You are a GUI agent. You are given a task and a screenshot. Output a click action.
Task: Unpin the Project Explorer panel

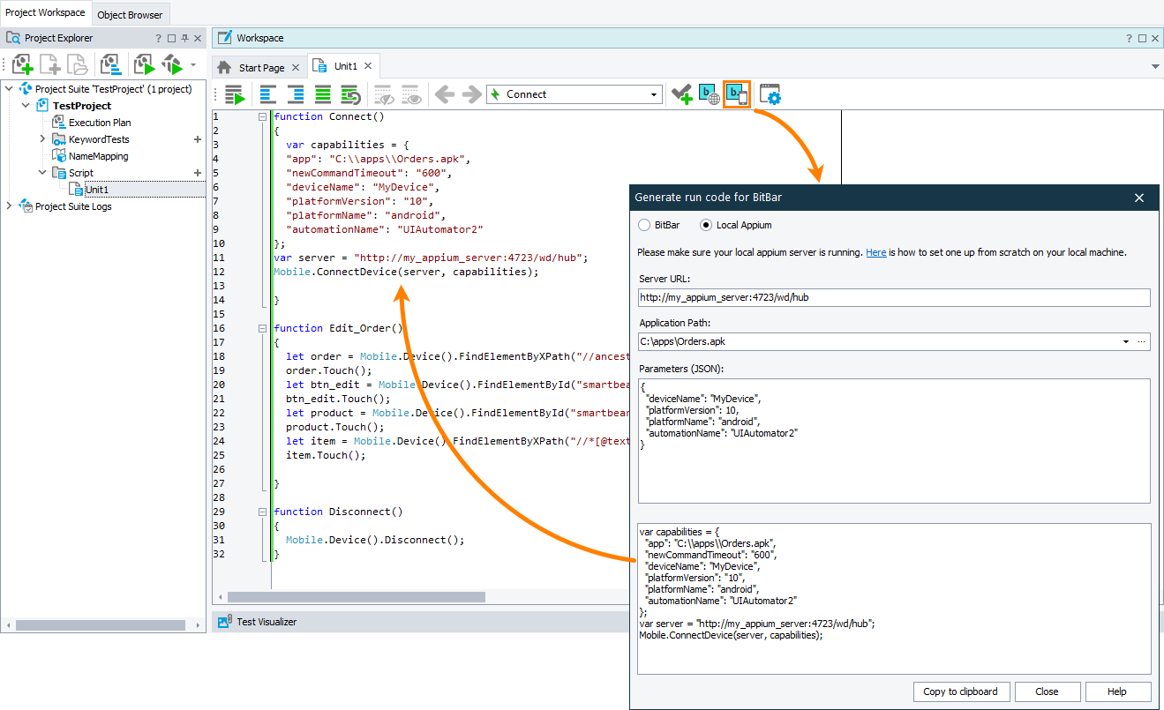184,37
